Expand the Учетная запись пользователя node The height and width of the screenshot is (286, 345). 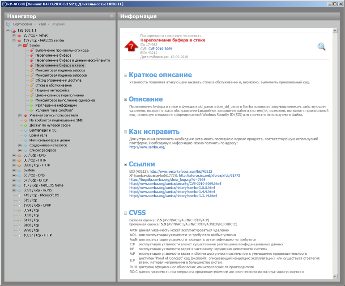point(20,116)
